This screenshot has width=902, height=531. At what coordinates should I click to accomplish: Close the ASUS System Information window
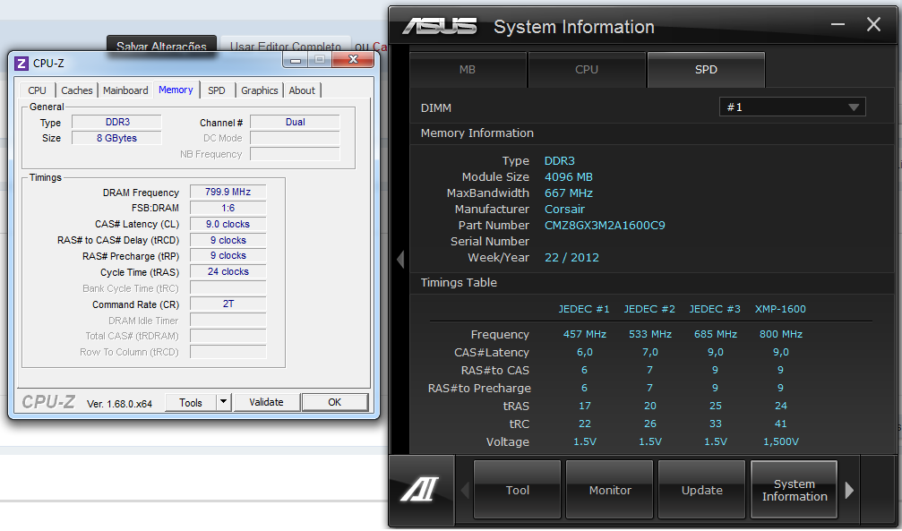pos(873,24)
